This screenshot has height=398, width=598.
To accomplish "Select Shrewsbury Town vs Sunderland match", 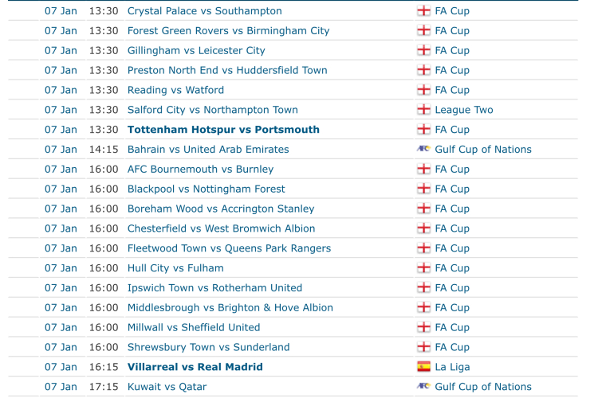I will tap(208, 347).
